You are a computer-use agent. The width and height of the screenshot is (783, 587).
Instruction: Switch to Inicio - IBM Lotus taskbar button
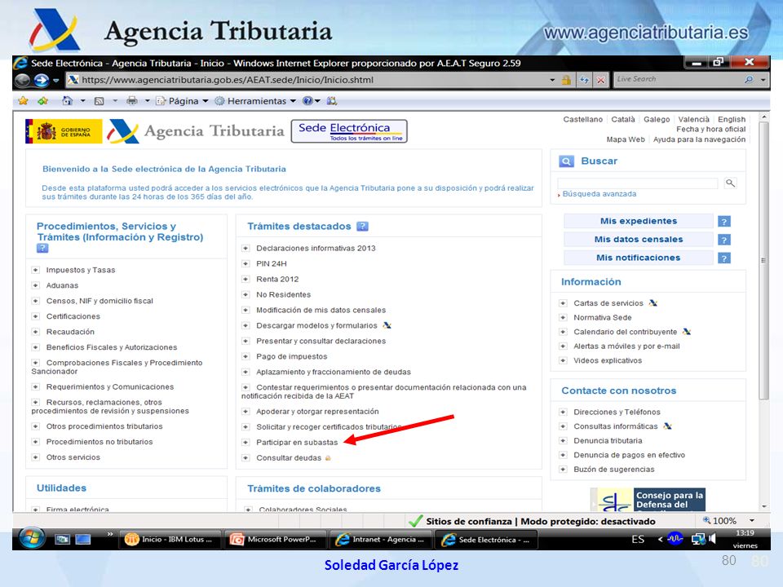coord(170,540)
